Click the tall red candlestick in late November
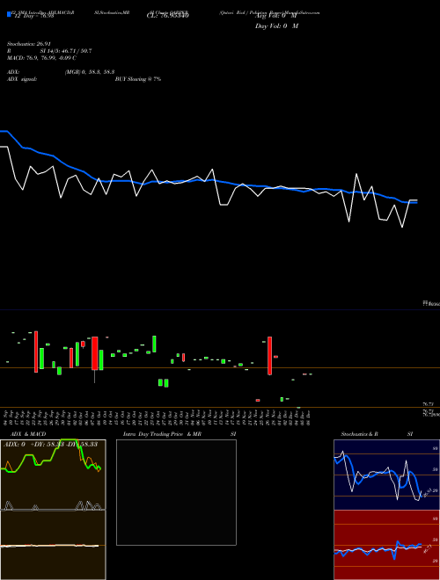 270,356
